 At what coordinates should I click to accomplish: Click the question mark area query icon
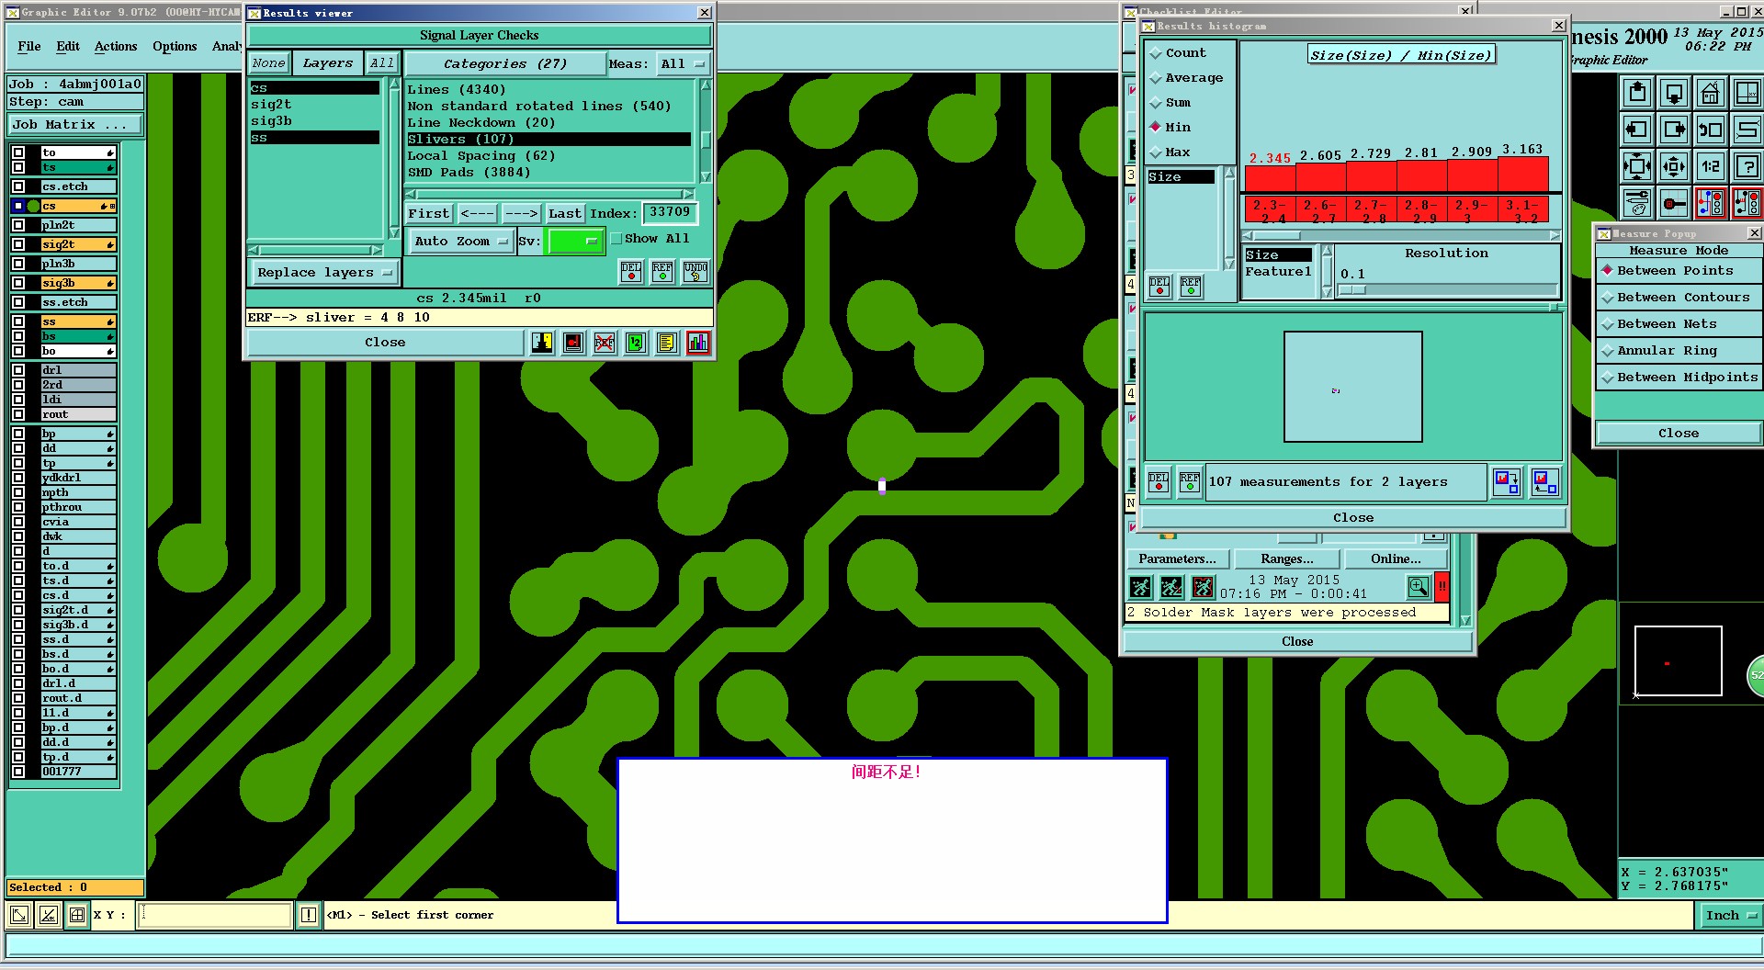point(1747,166)
